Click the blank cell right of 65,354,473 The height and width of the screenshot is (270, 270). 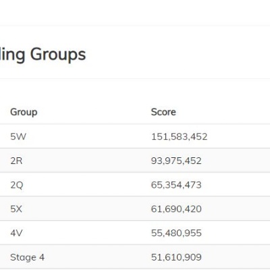click(x=236, y=184)
